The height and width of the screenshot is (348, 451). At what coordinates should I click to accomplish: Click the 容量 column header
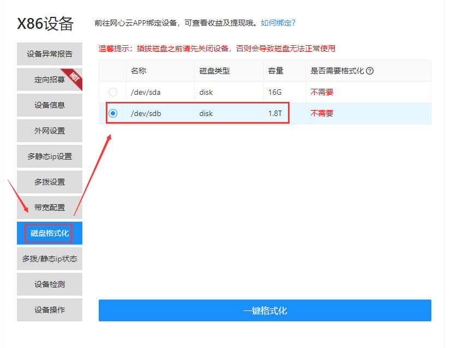pyautogui.click(x=274, y=71)
